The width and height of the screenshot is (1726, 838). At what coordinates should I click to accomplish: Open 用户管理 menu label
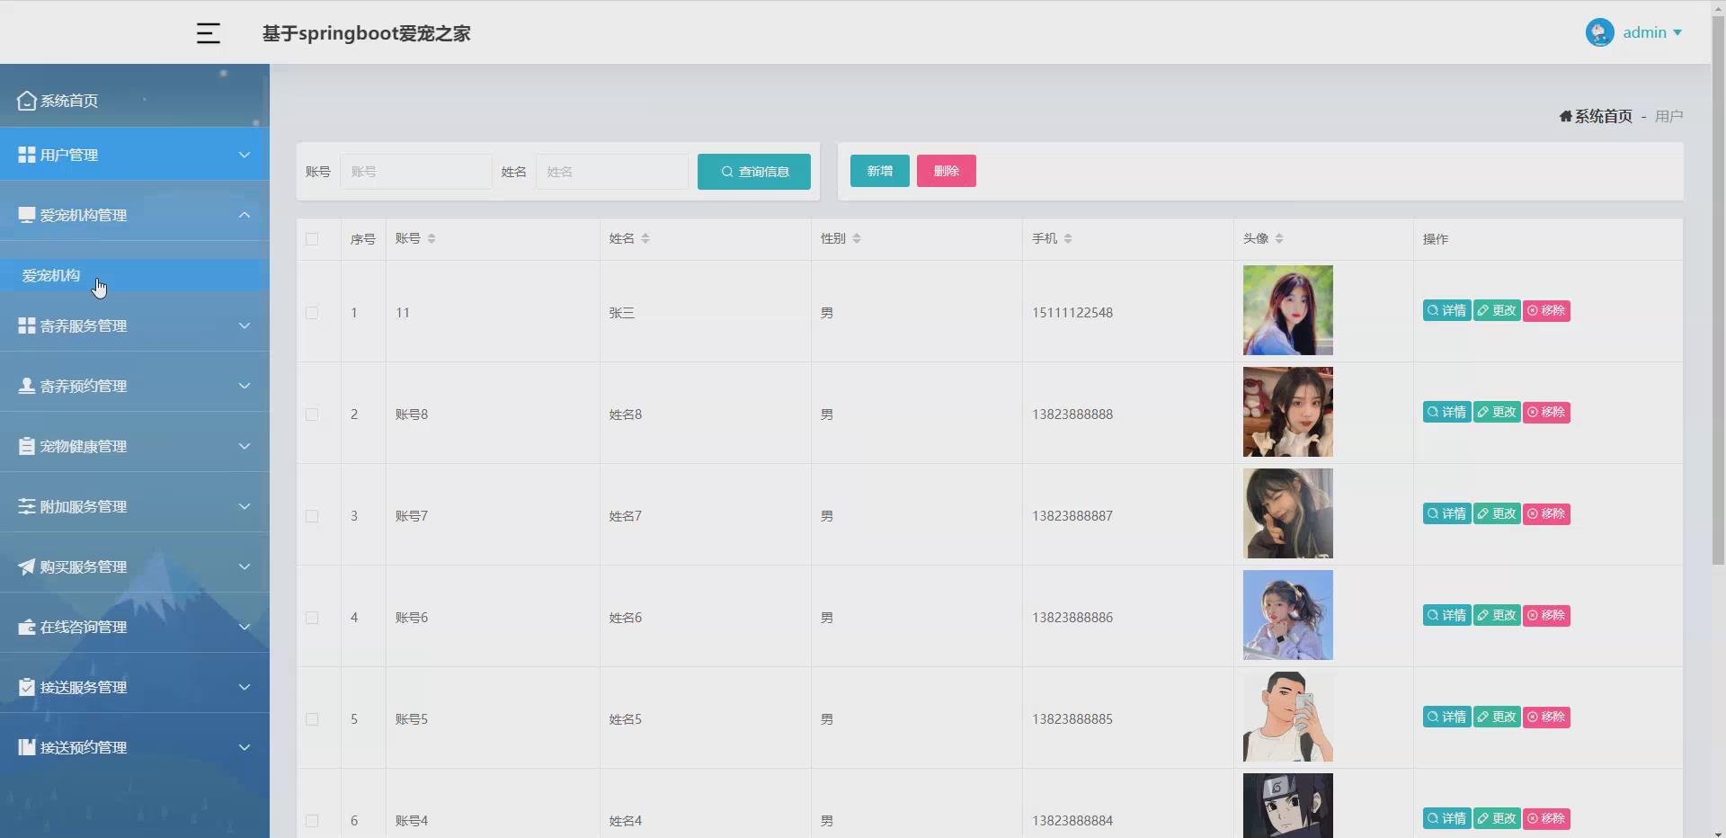69,155
